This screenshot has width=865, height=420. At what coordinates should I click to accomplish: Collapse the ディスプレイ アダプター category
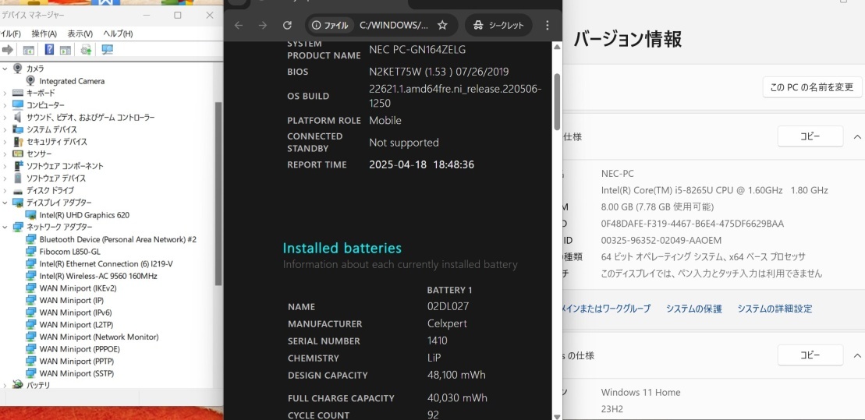[5, 203]
